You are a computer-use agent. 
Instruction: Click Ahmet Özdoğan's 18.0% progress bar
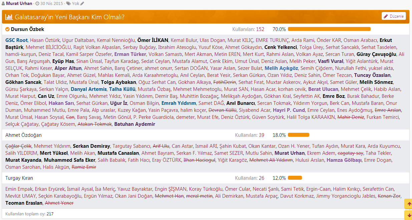point(299,135)
